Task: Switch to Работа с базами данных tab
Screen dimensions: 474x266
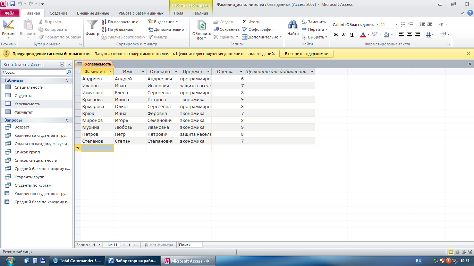Action: [141, 13]
